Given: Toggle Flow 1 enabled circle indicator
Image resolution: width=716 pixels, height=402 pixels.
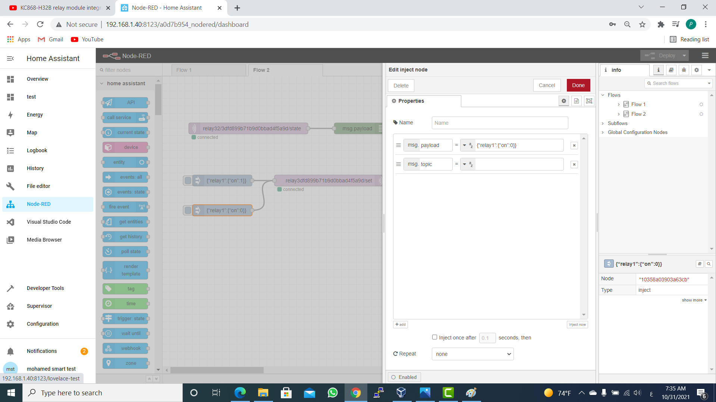Looking at the screenshot, I should [701, 105].
